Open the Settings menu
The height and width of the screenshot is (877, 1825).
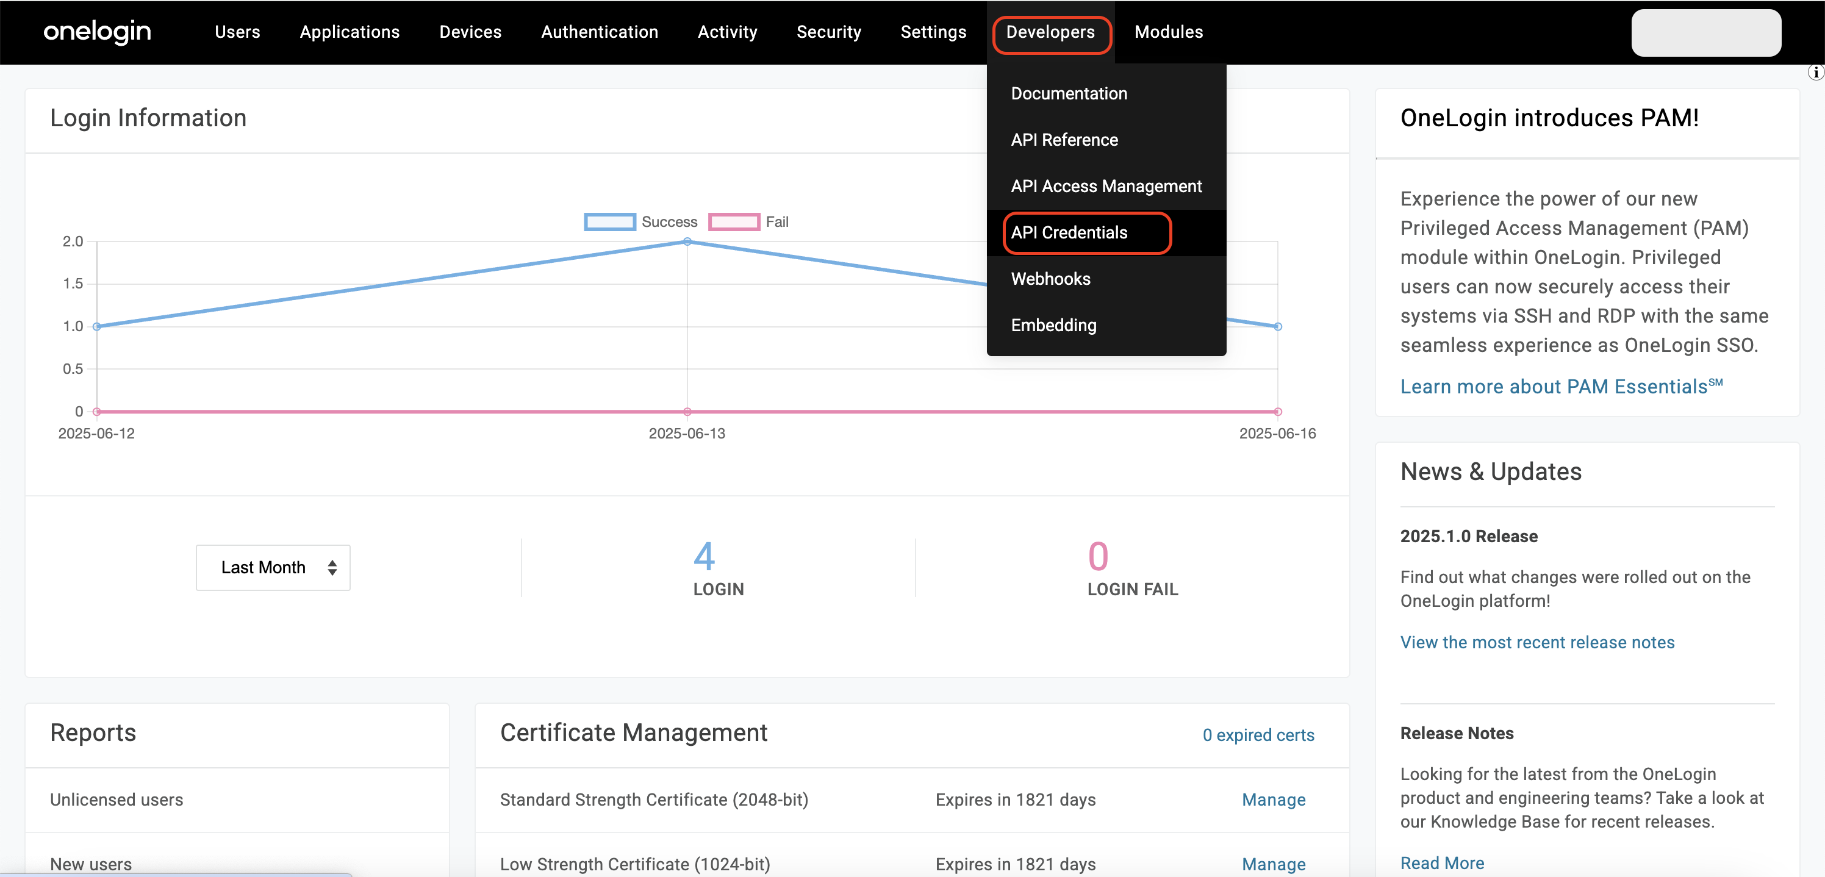[933, 32]
